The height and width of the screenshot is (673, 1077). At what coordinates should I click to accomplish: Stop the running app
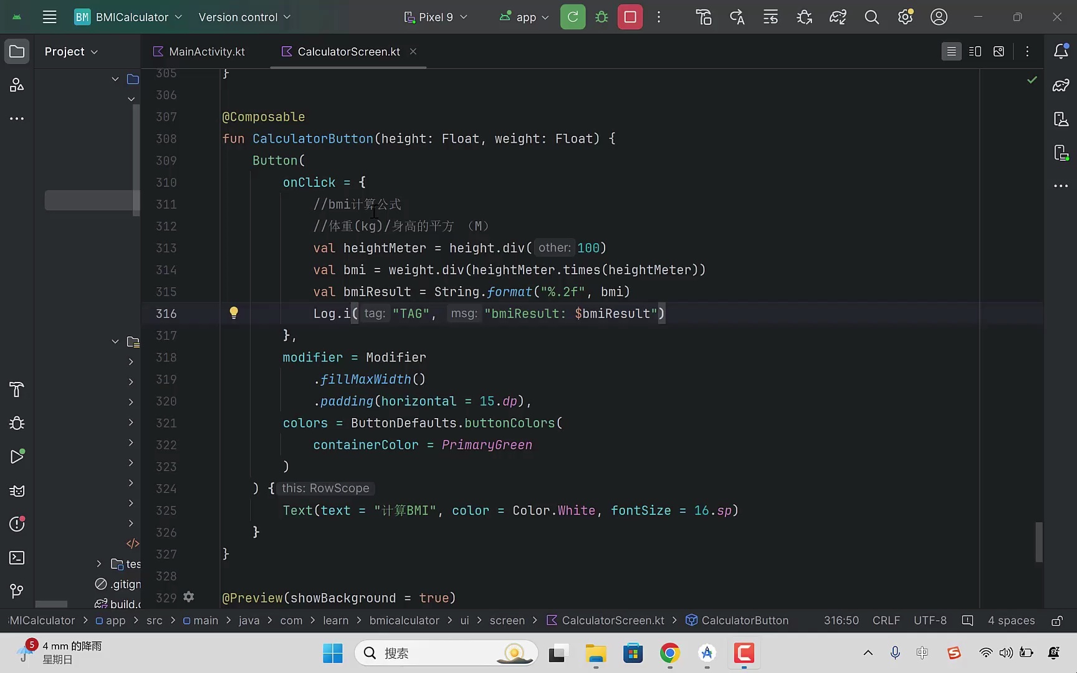[630, 17]
